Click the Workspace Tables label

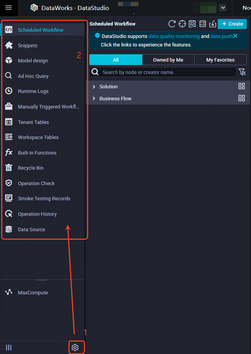38,137
